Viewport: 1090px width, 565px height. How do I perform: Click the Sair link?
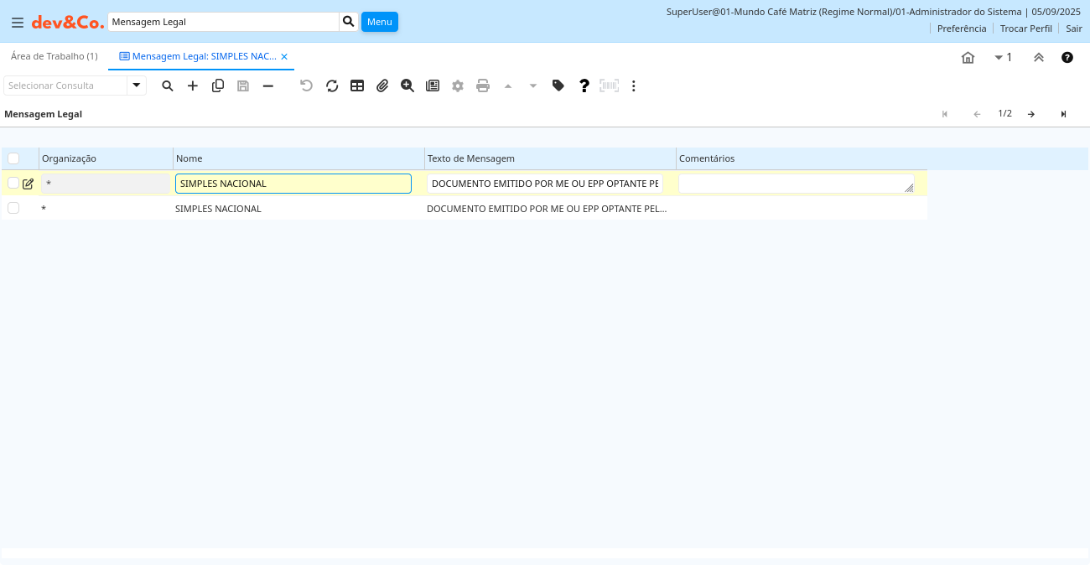pos(1074,29)
